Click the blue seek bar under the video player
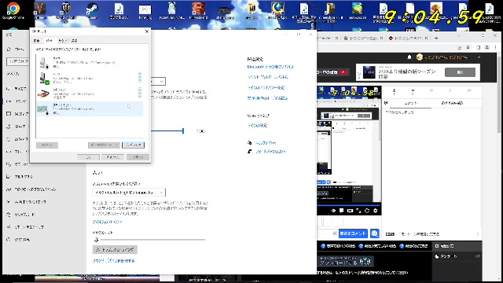Screen dimensions: 503x283 348,204
